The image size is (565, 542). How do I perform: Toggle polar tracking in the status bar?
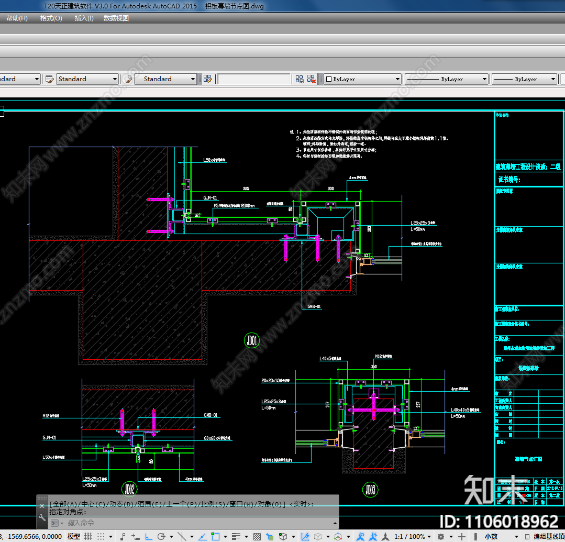pyautogui.click(x=161, y=537)
